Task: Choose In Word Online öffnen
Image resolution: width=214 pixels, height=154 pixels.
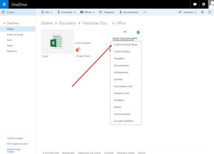Action: click(x=126, y=44)
